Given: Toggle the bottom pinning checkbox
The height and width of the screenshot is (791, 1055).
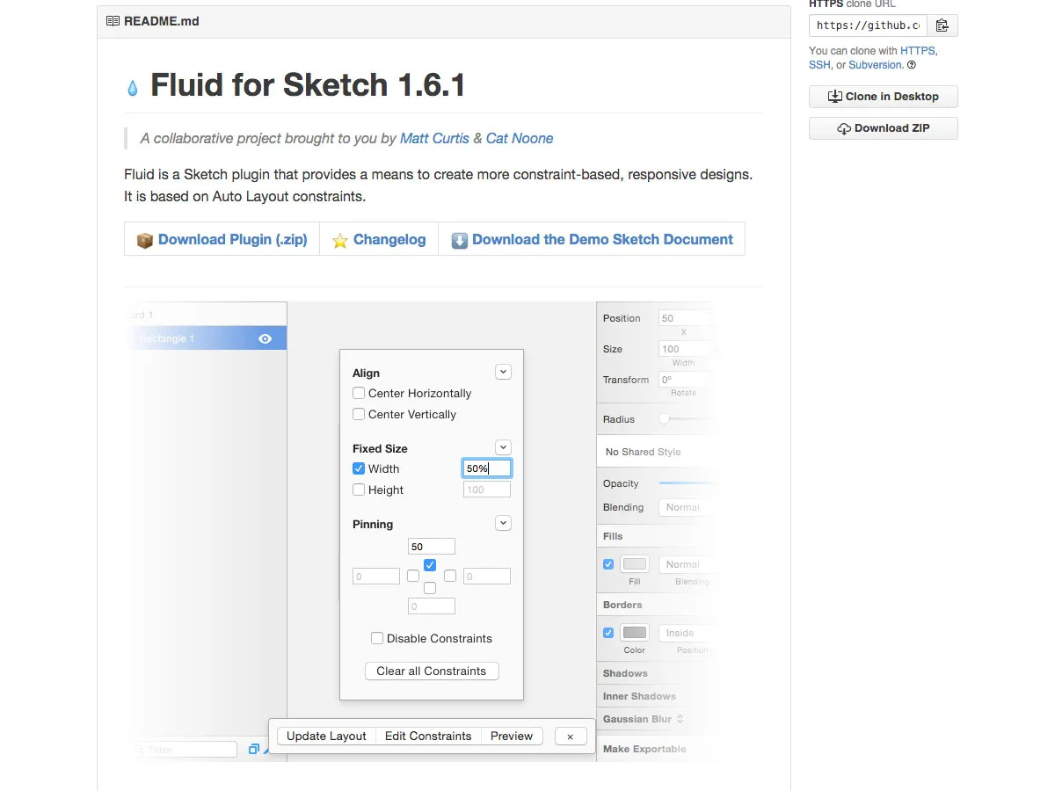Looking at the screenshot, I should (430, 587).
